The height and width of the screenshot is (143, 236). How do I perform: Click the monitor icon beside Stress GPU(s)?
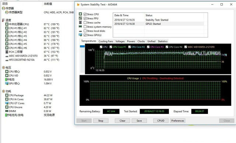pos(80,35)
